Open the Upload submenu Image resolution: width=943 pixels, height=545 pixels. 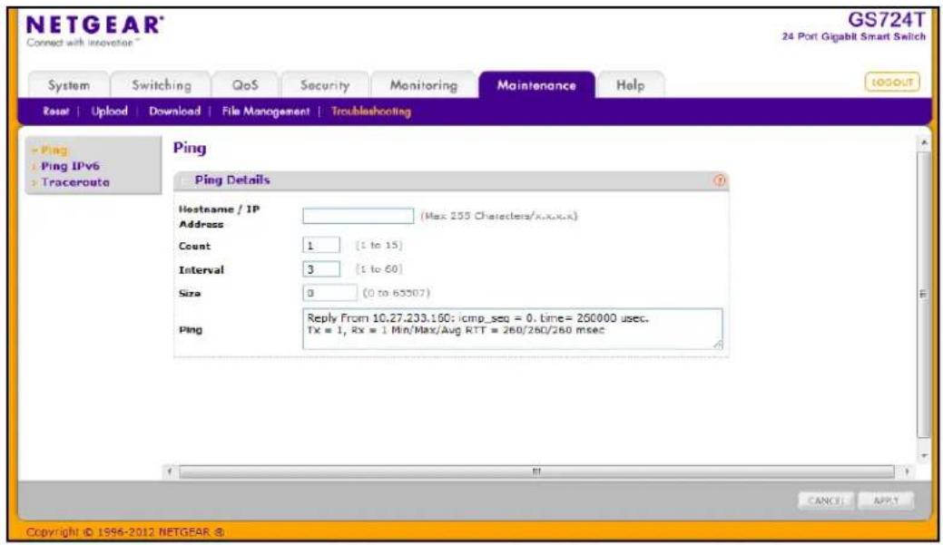pyautogui.click(x=110, y=112)
